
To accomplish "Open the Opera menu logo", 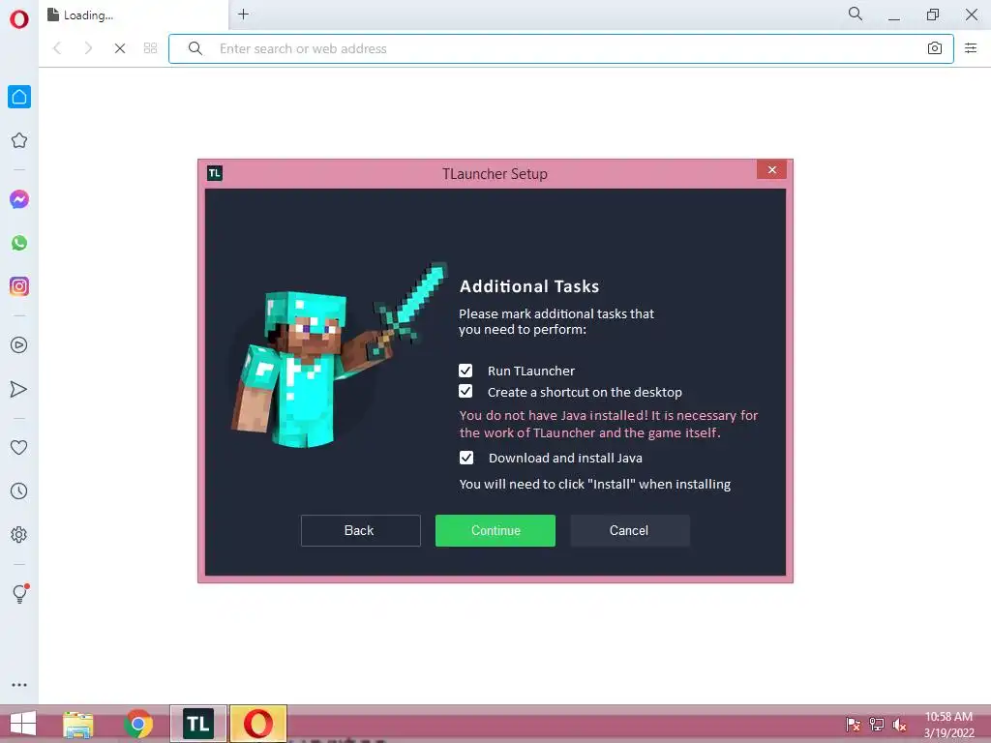I will point(19,19).
